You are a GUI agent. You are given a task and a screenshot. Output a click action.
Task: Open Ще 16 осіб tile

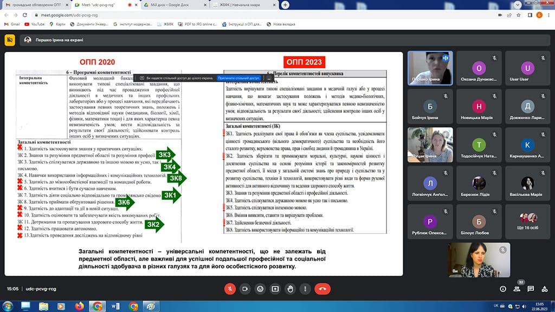coord(527,222)
